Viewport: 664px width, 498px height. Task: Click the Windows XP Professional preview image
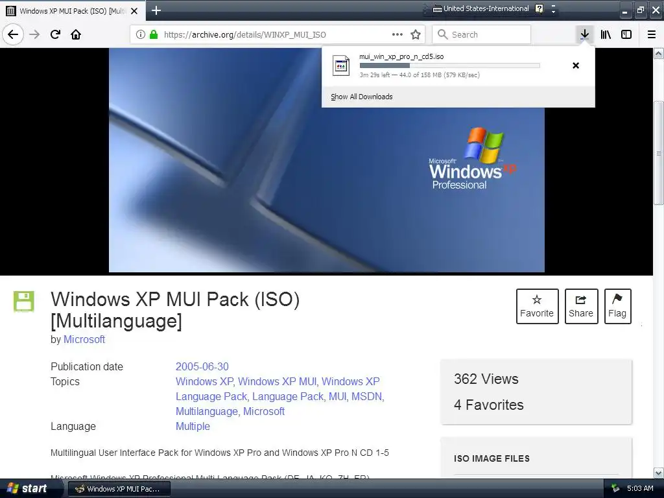point(327,160)
